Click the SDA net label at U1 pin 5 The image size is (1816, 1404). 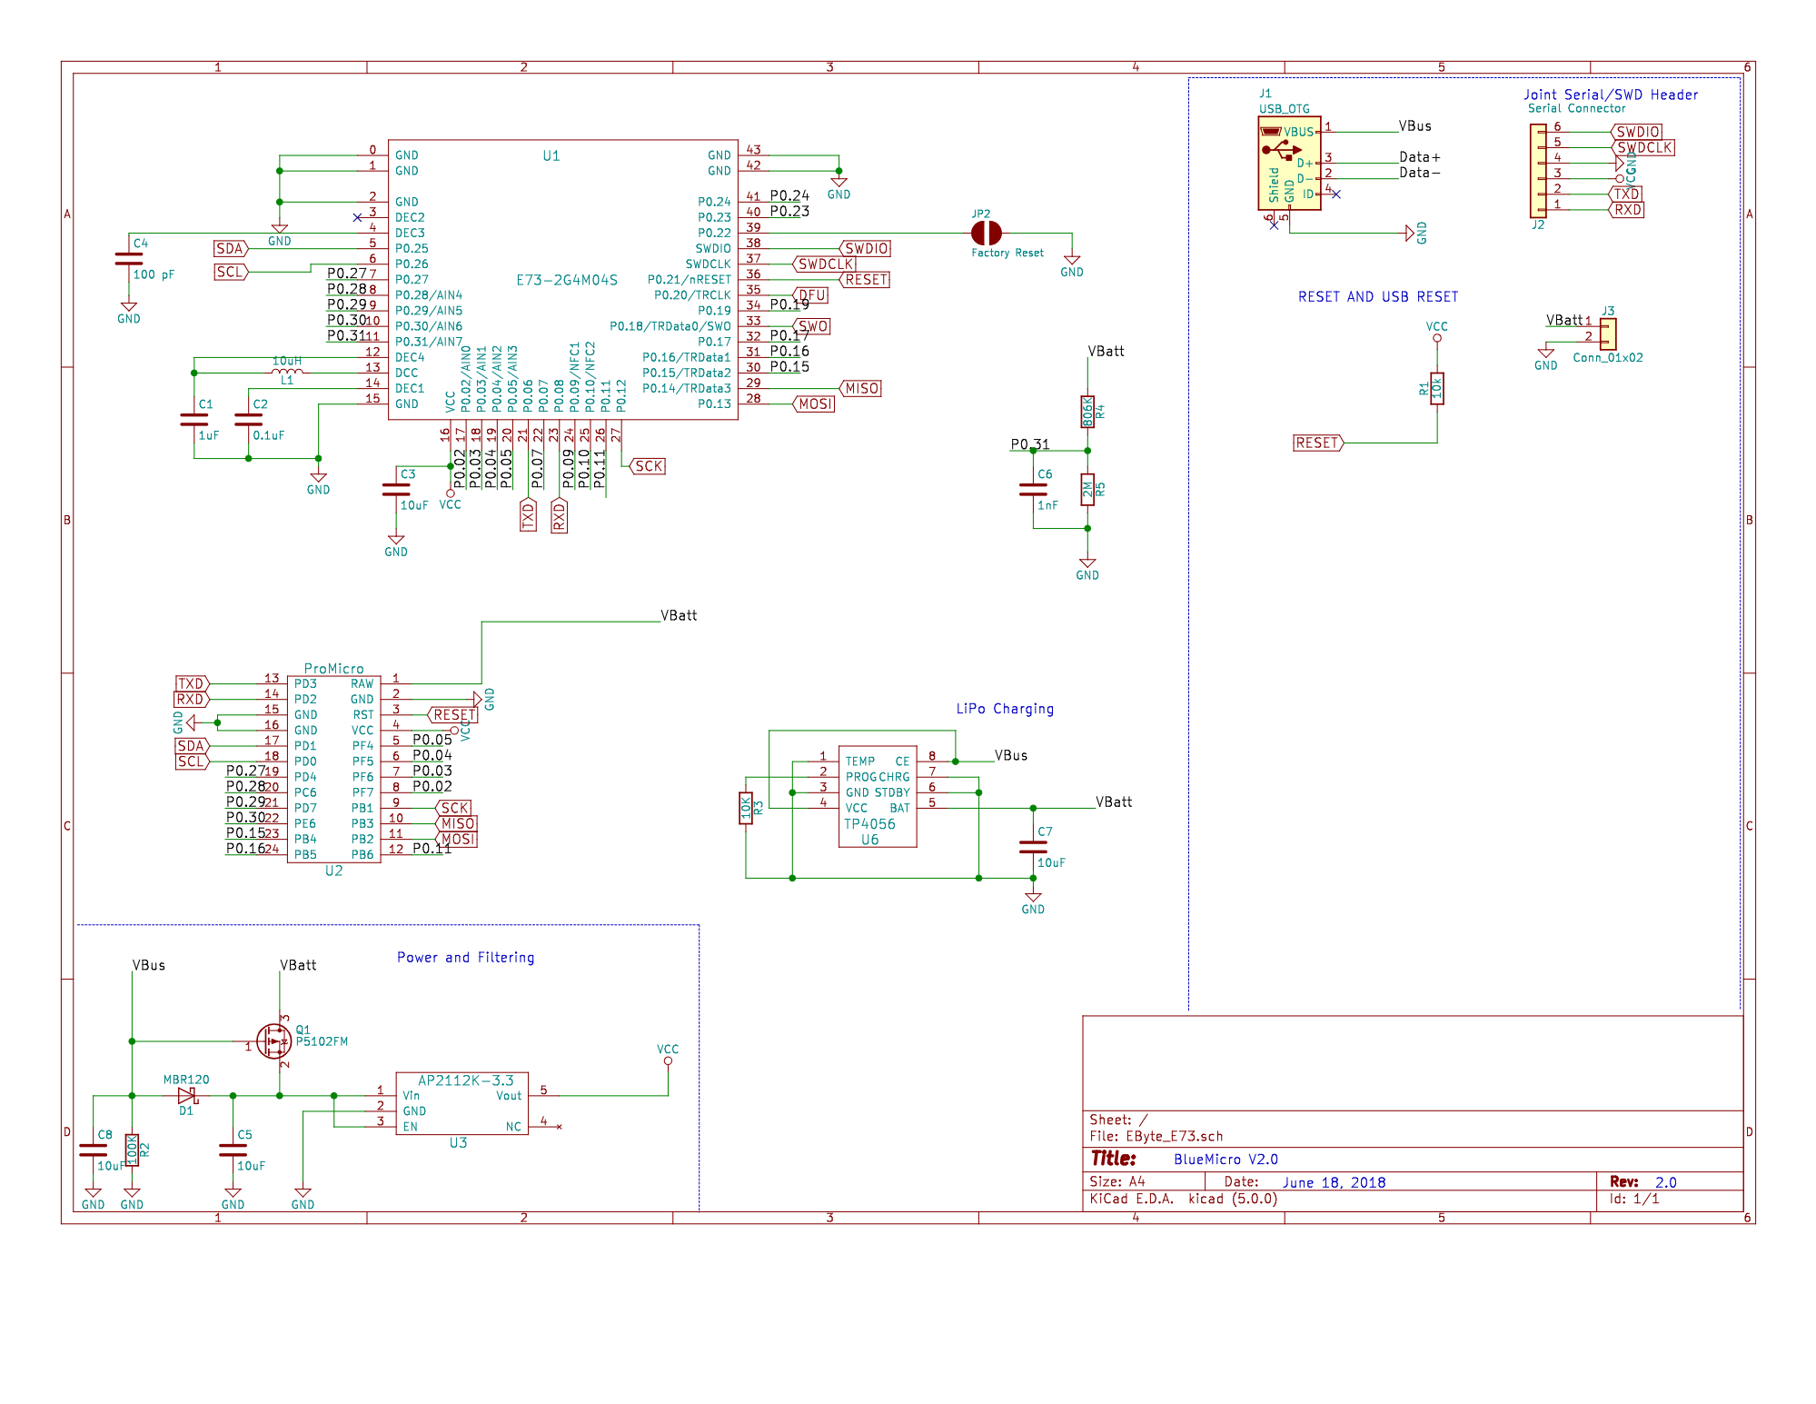coord(231,248)
